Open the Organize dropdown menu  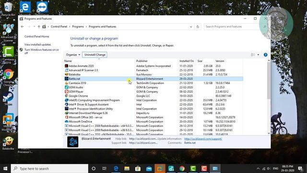tap(73, 55)
